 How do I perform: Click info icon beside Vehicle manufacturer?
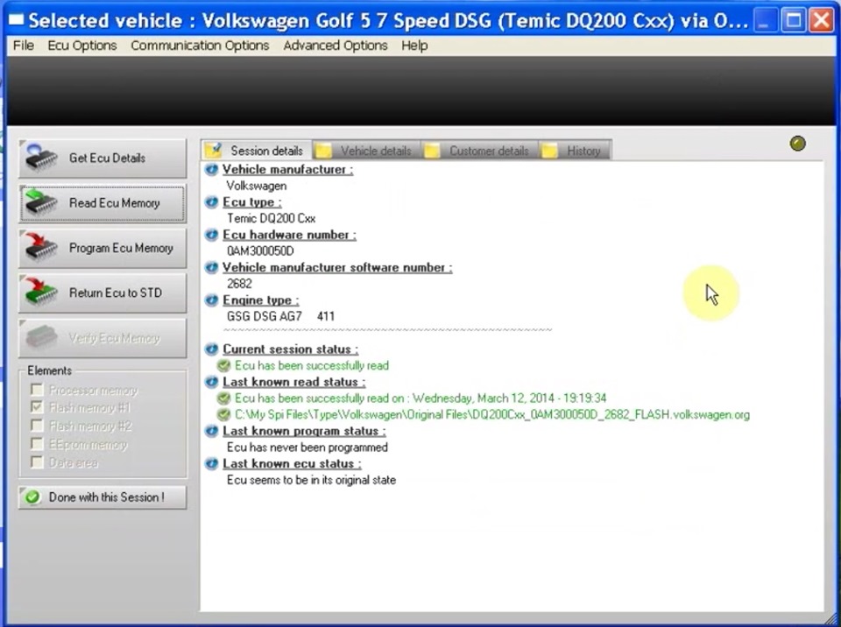[212, 170]
